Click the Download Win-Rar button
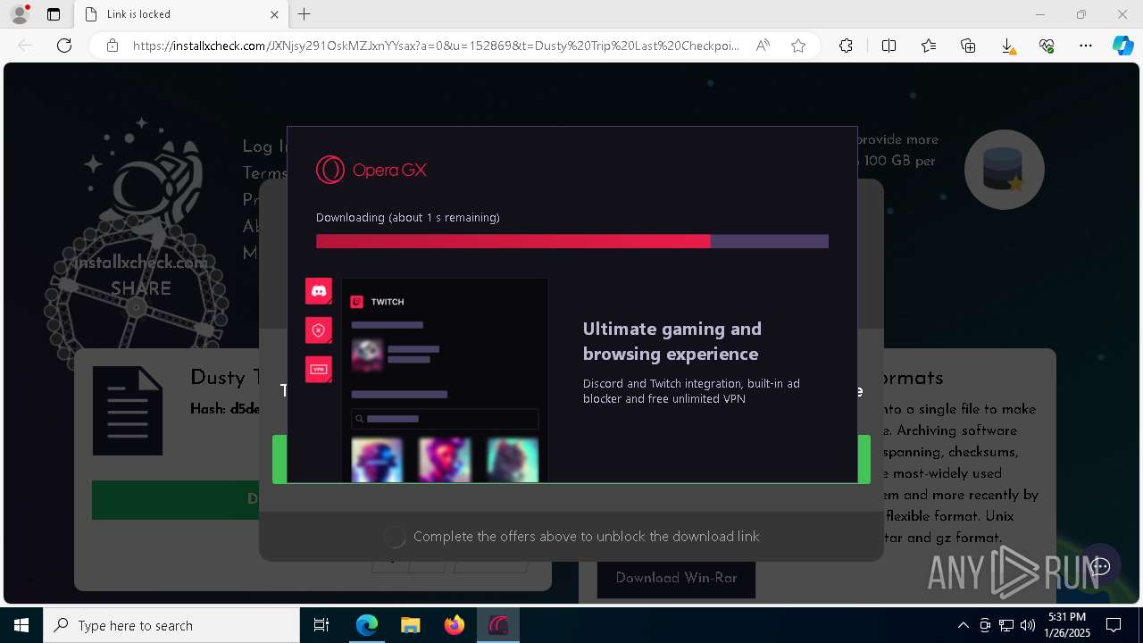1143x643 pixels. click(x=676, y=578)
